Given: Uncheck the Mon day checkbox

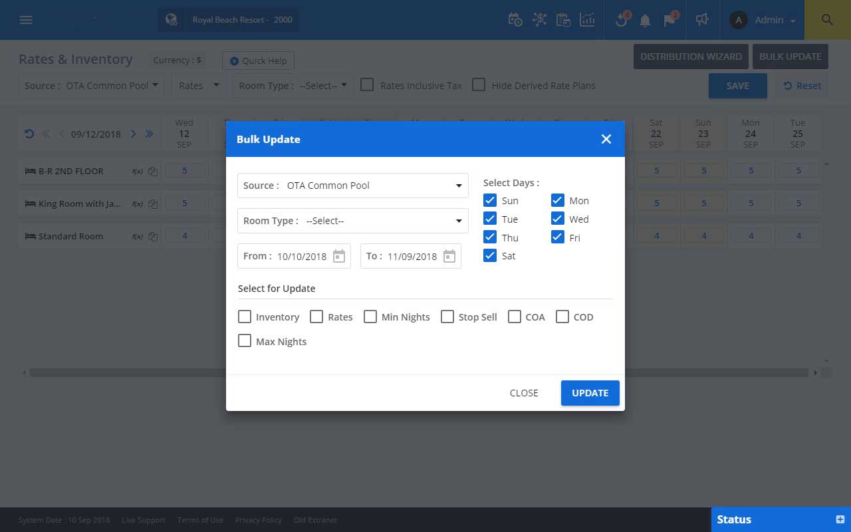Looking at the screenshot, I should (x=558, y=200).
